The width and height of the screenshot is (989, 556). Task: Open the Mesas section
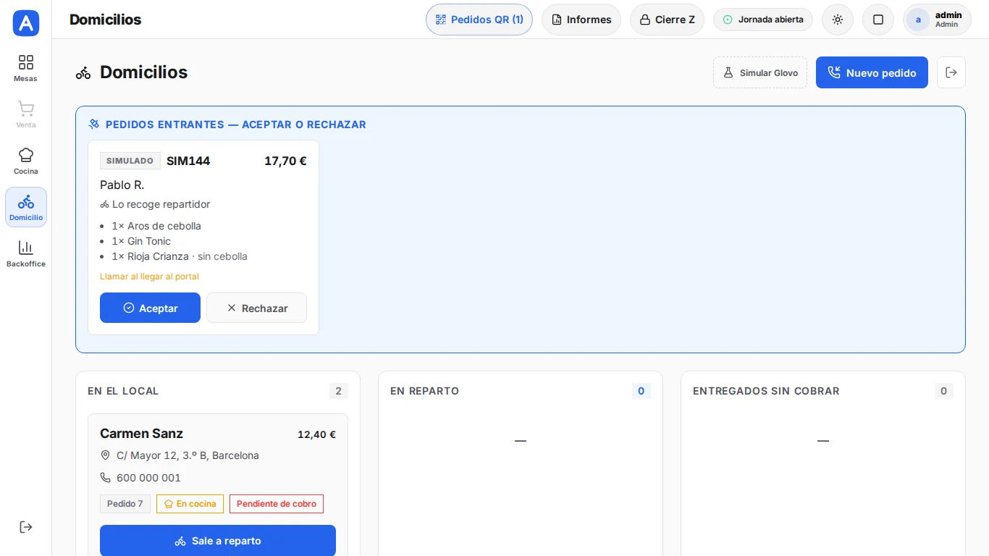tap(26, 68)
